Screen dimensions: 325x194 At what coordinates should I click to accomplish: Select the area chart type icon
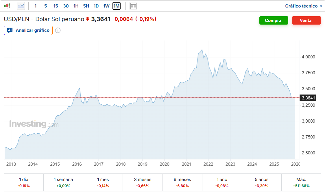point(21,6)
